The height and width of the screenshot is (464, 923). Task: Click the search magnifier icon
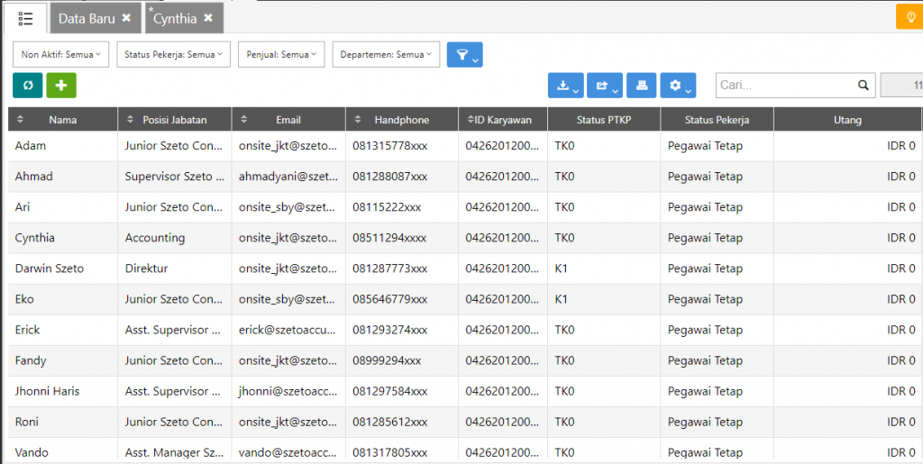pos(863,86)
